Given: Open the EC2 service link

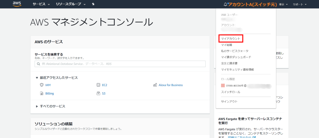Looking at the screenshot, I should [x=104, y=85].
